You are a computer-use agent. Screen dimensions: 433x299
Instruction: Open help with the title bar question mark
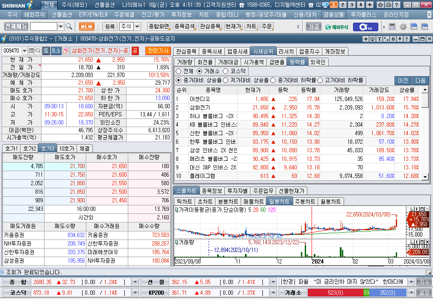pyautogui.click(x=397, y=5)
